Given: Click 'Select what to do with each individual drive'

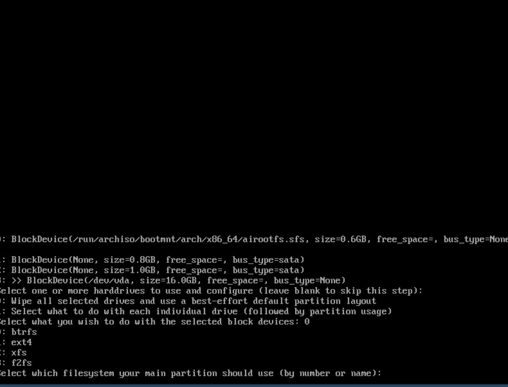Looking at the screenshot, I should coord(196,311).
